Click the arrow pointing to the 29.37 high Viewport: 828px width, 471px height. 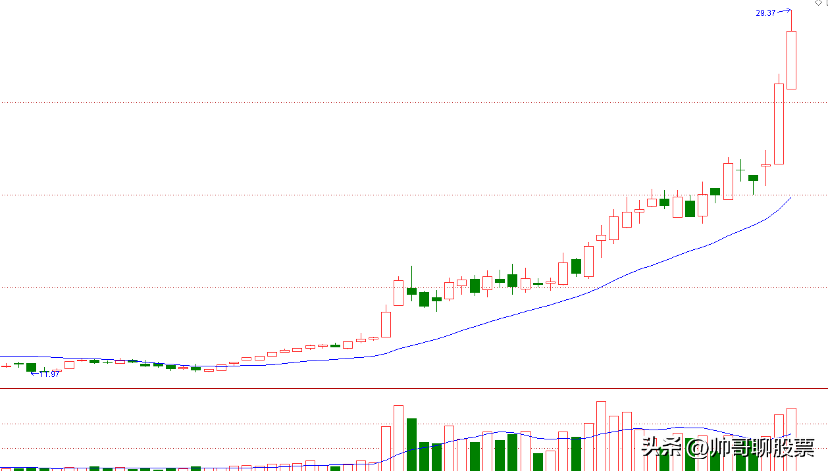784,11
